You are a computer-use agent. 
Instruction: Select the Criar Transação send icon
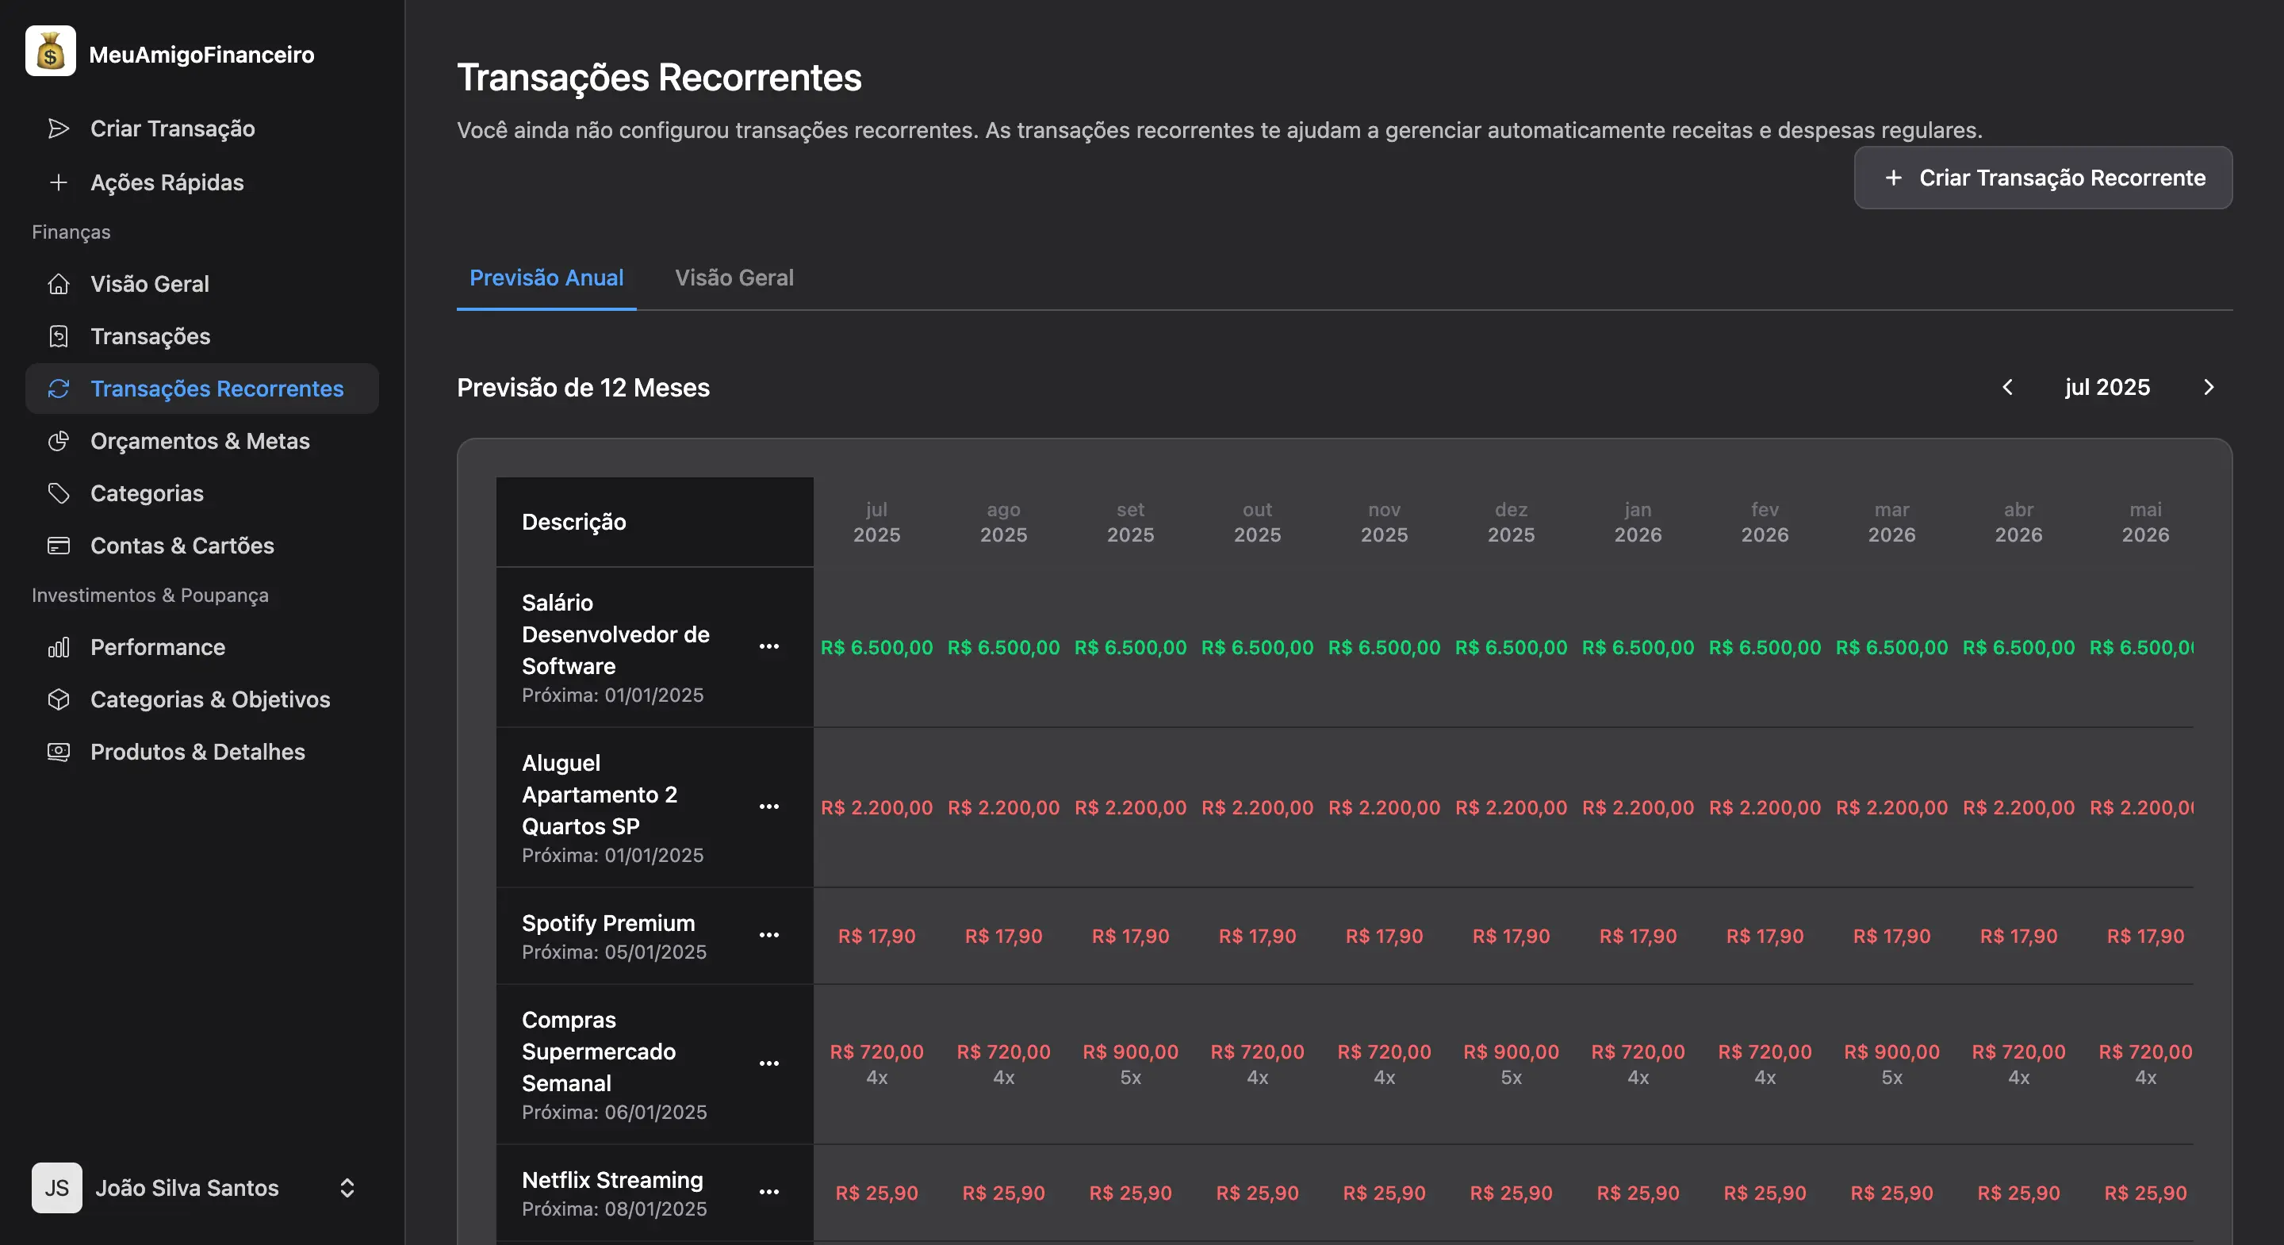point(59,128)
